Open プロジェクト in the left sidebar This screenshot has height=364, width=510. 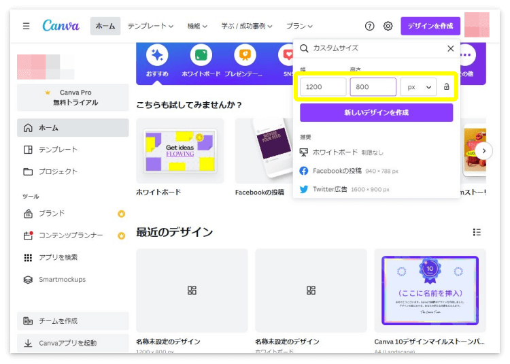click(x=73, y=171)
